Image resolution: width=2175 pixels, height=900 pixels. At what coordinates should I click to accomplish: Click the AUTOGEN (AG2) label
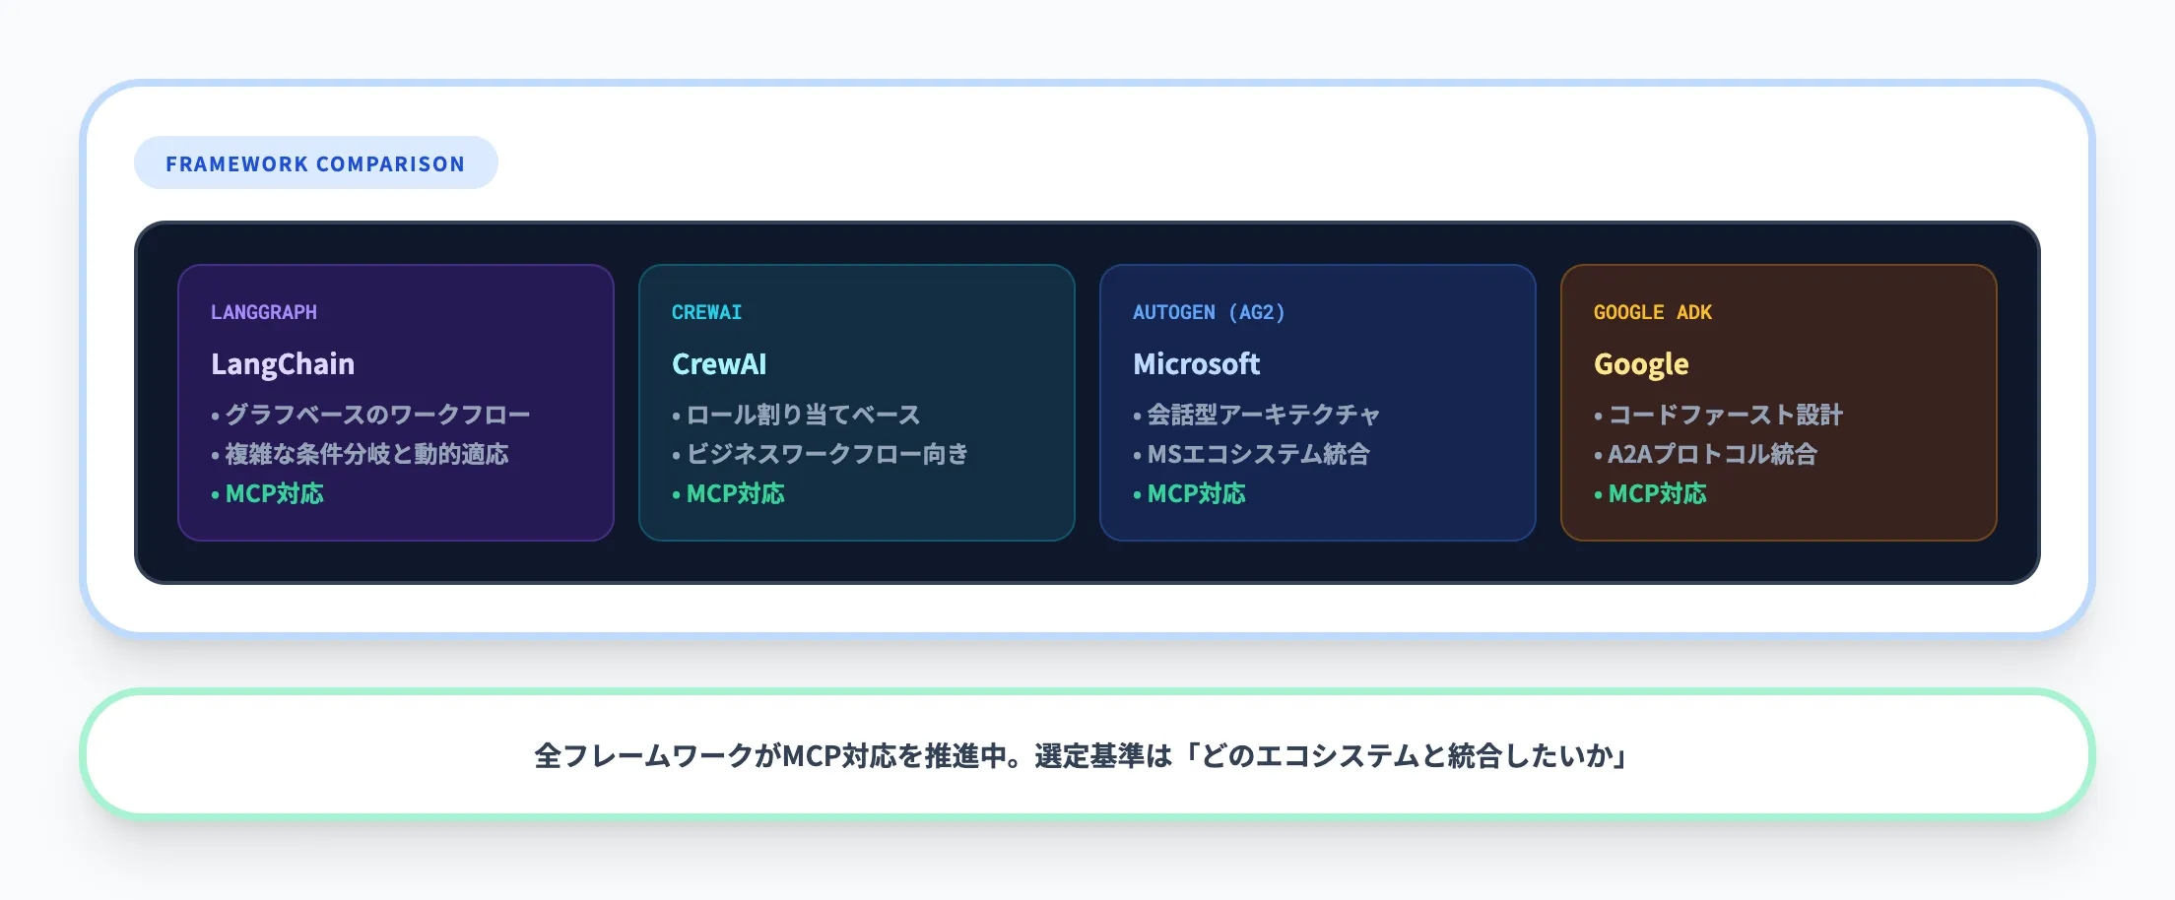1210,312
